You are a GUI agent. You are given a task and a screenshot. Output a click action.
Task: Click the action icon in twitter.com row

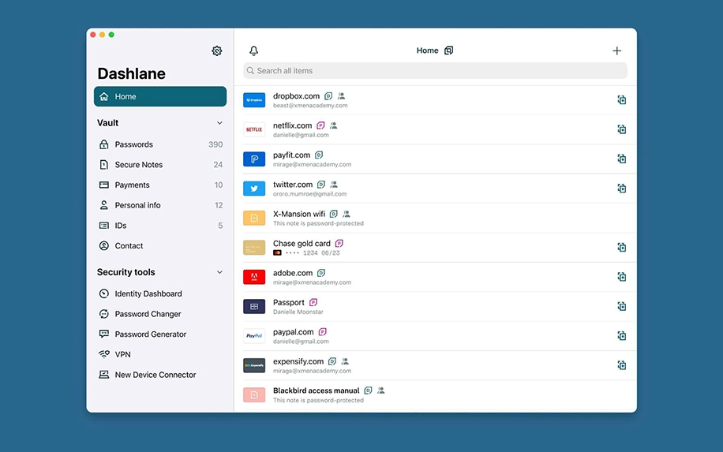coord(621,188)
